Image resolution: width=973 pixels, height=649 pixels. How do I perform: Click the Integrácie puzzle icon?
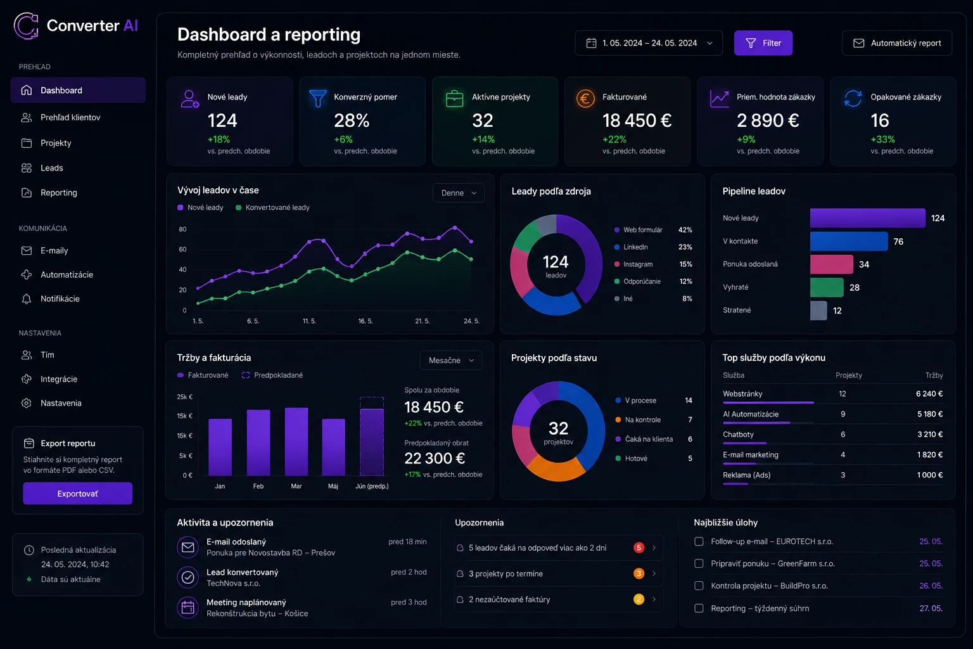click(x=27, y=379)
